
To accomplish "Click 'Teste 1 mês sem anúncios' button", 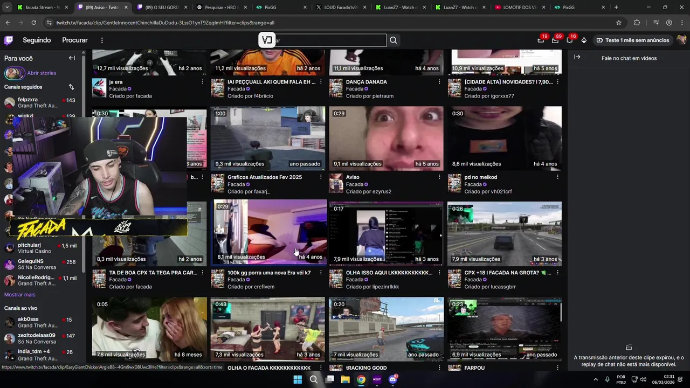I will (632, 40).
